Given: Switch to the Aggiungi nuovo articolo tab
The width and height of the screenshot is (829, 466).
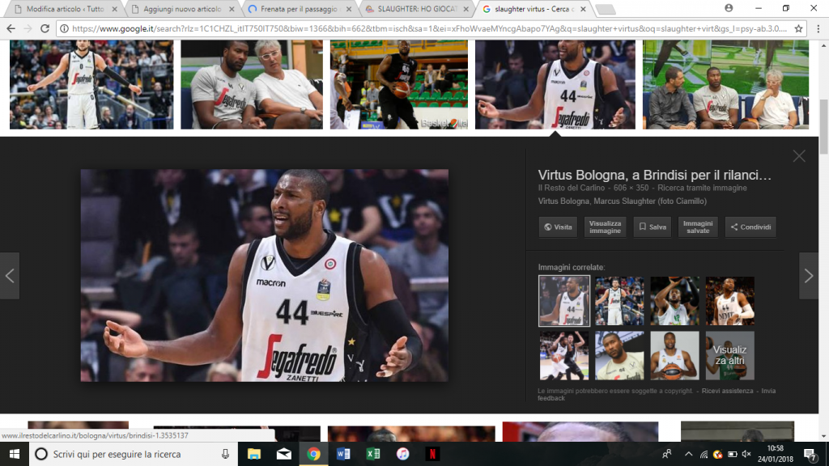Looking at the screenshot, I should [x=182, y=9].
